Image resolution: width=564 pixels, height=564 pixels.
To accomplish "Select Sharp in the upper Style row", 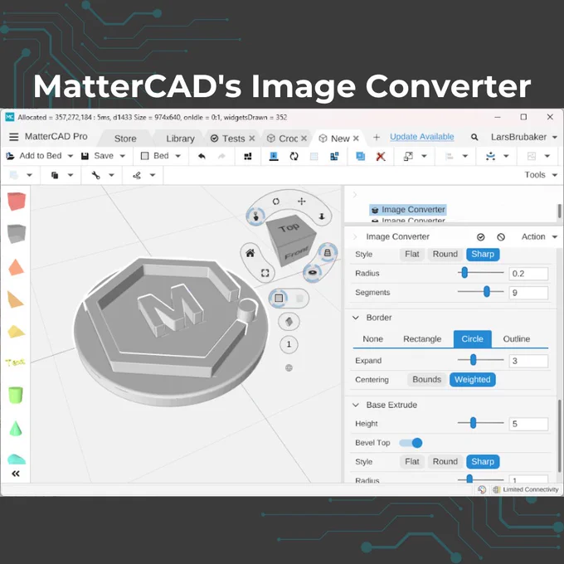I will pos(483,255).
